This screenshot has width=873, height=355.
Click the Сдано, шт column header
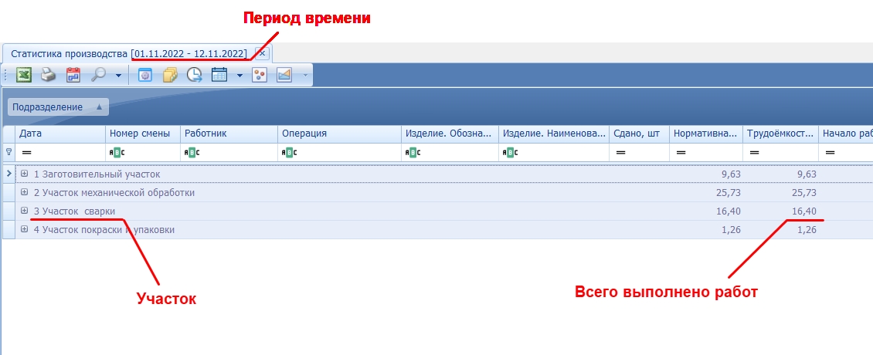coord(639,134)
